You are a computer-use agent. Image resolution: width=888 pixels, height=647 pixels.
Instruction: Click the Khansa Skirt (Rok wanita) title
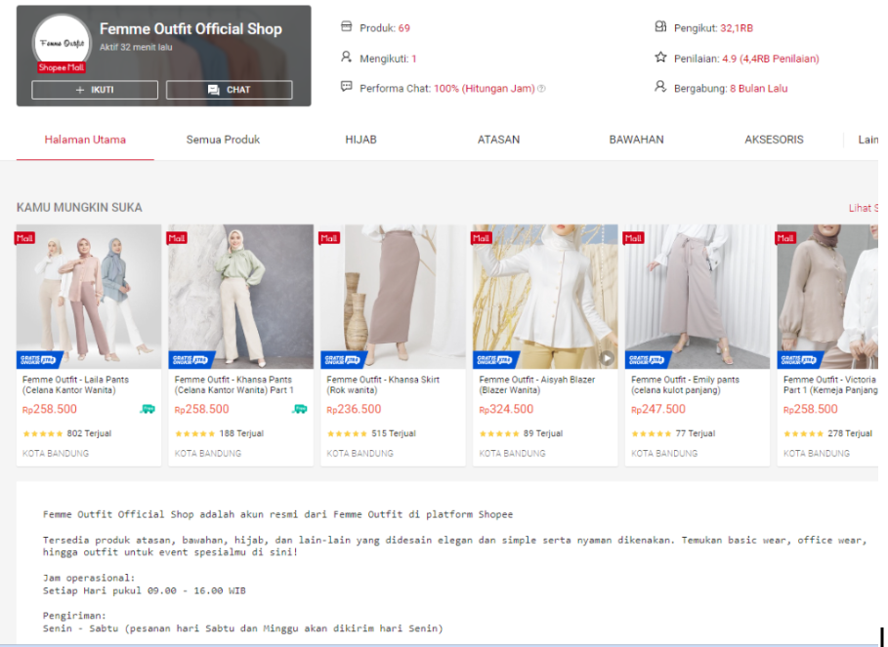(x=383, y=384)
